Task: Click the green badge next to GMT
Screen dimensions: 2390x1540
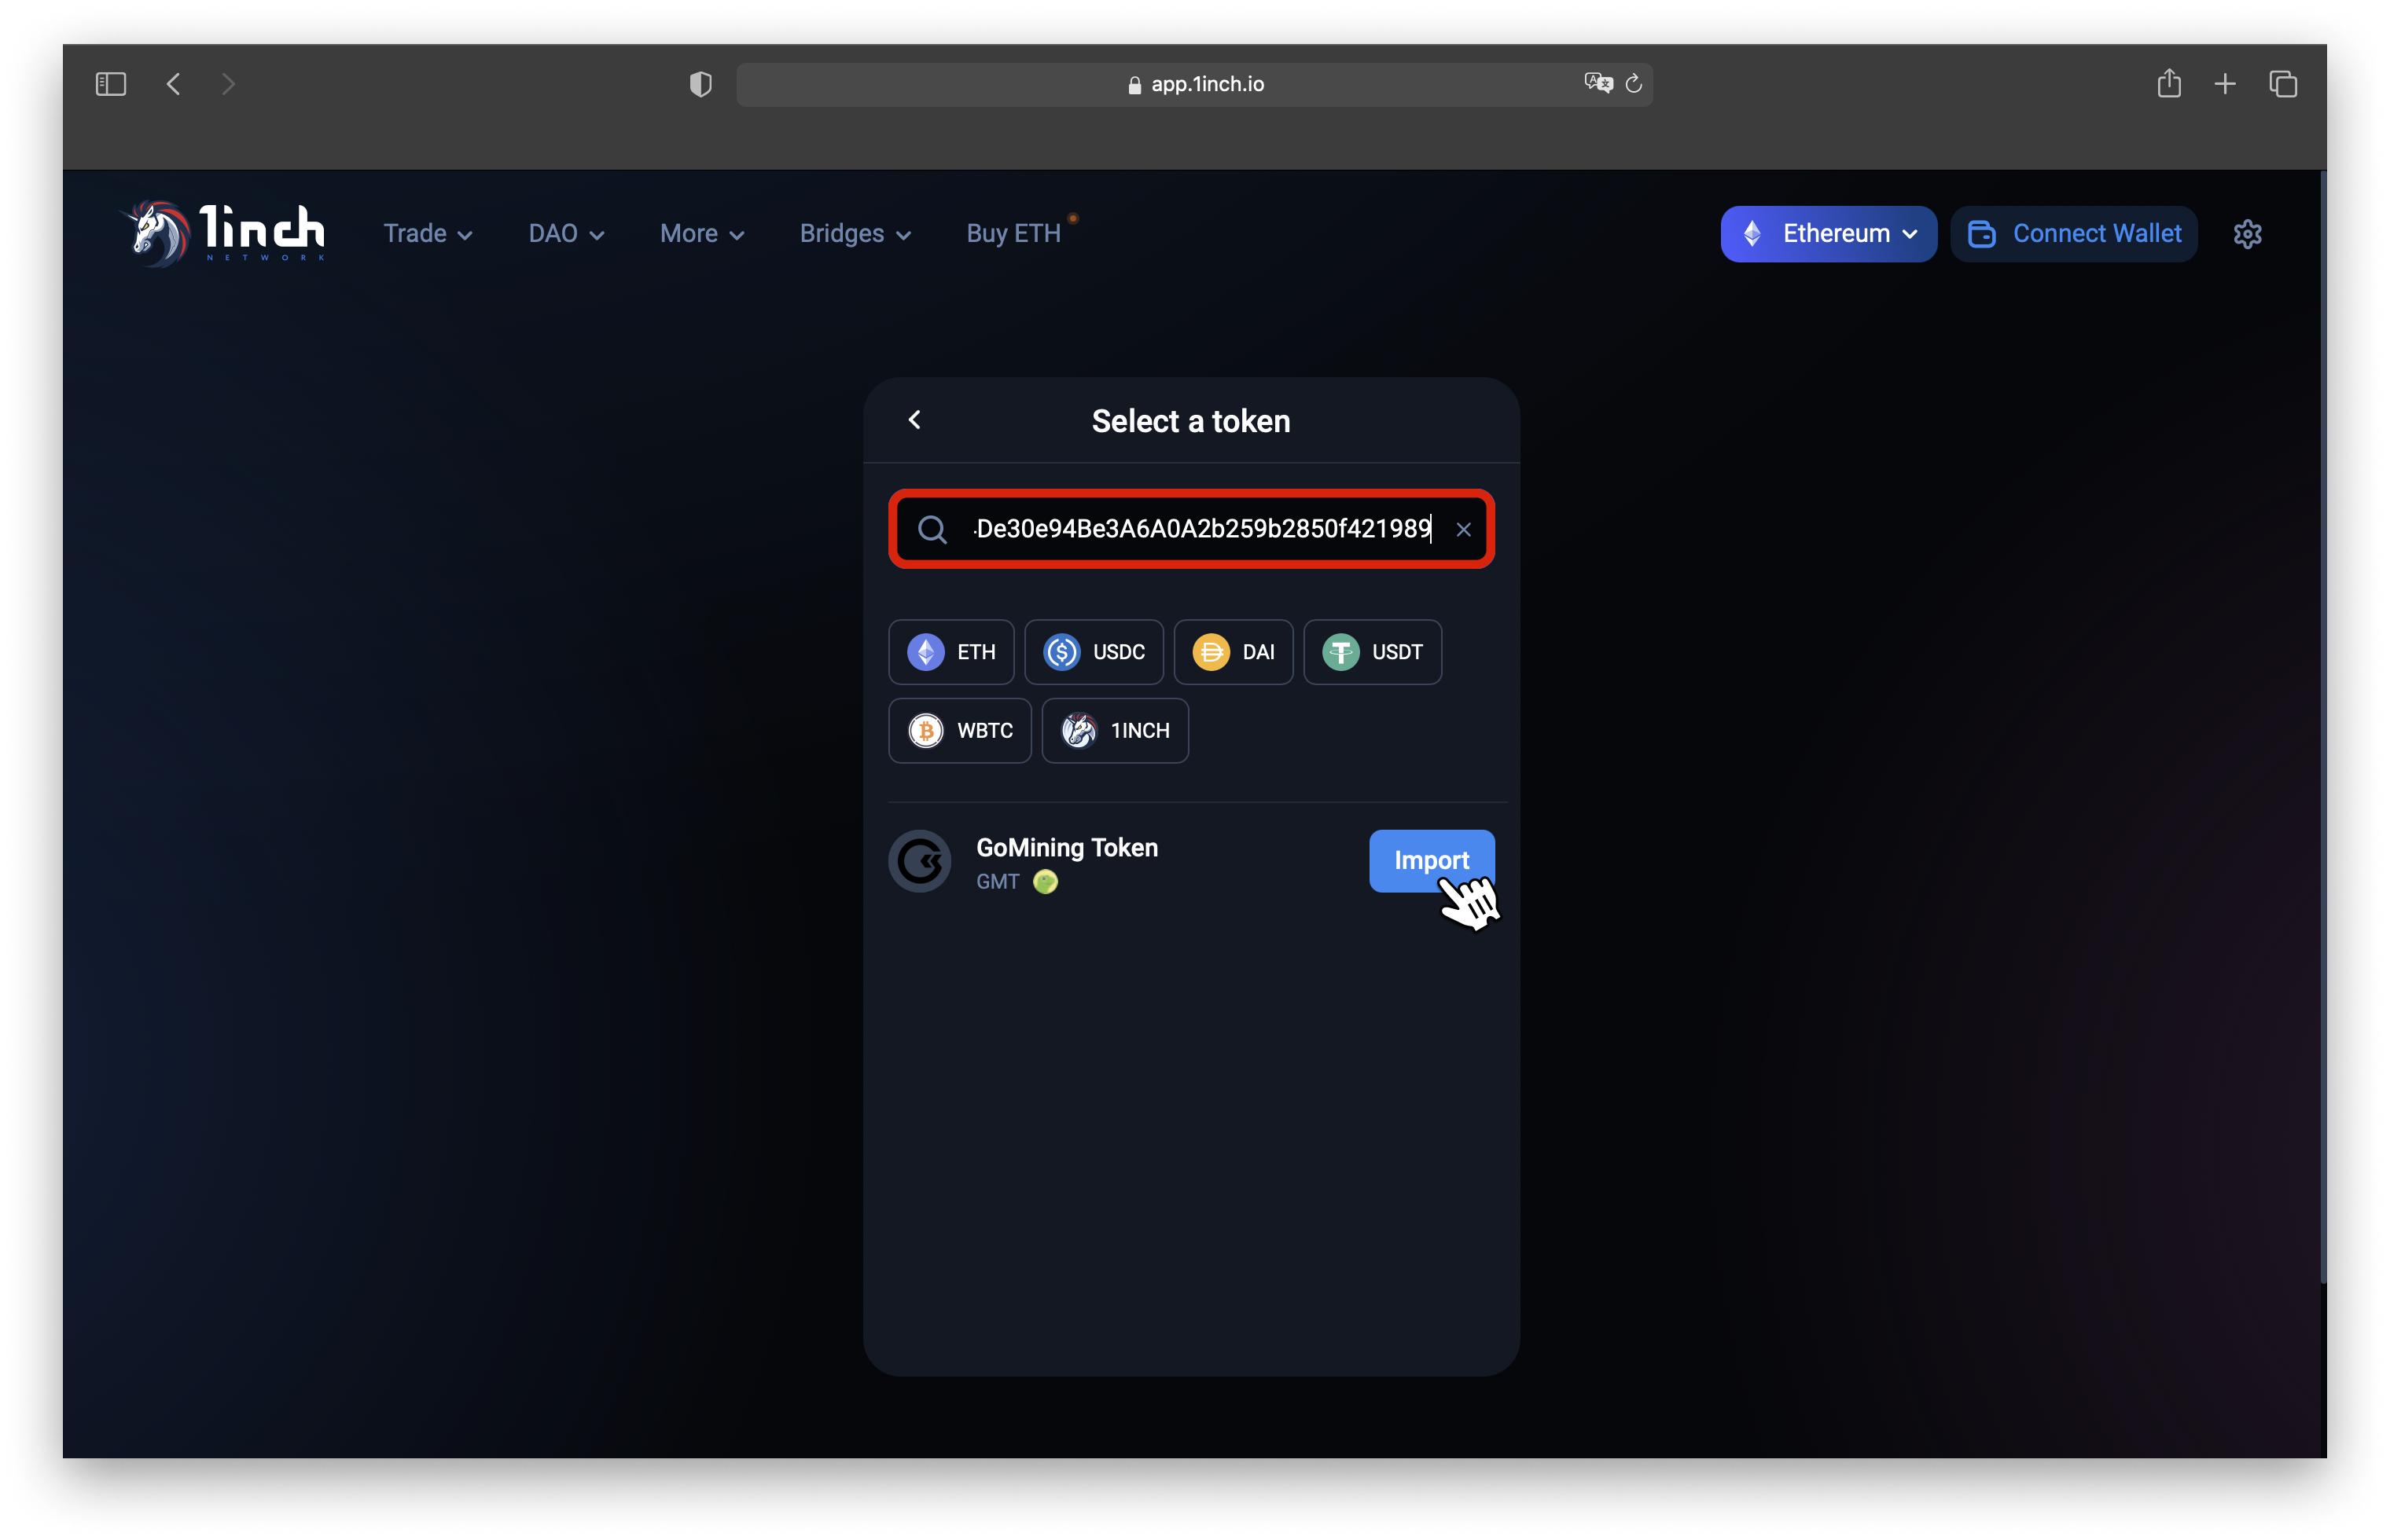Action: (1046, 882)
